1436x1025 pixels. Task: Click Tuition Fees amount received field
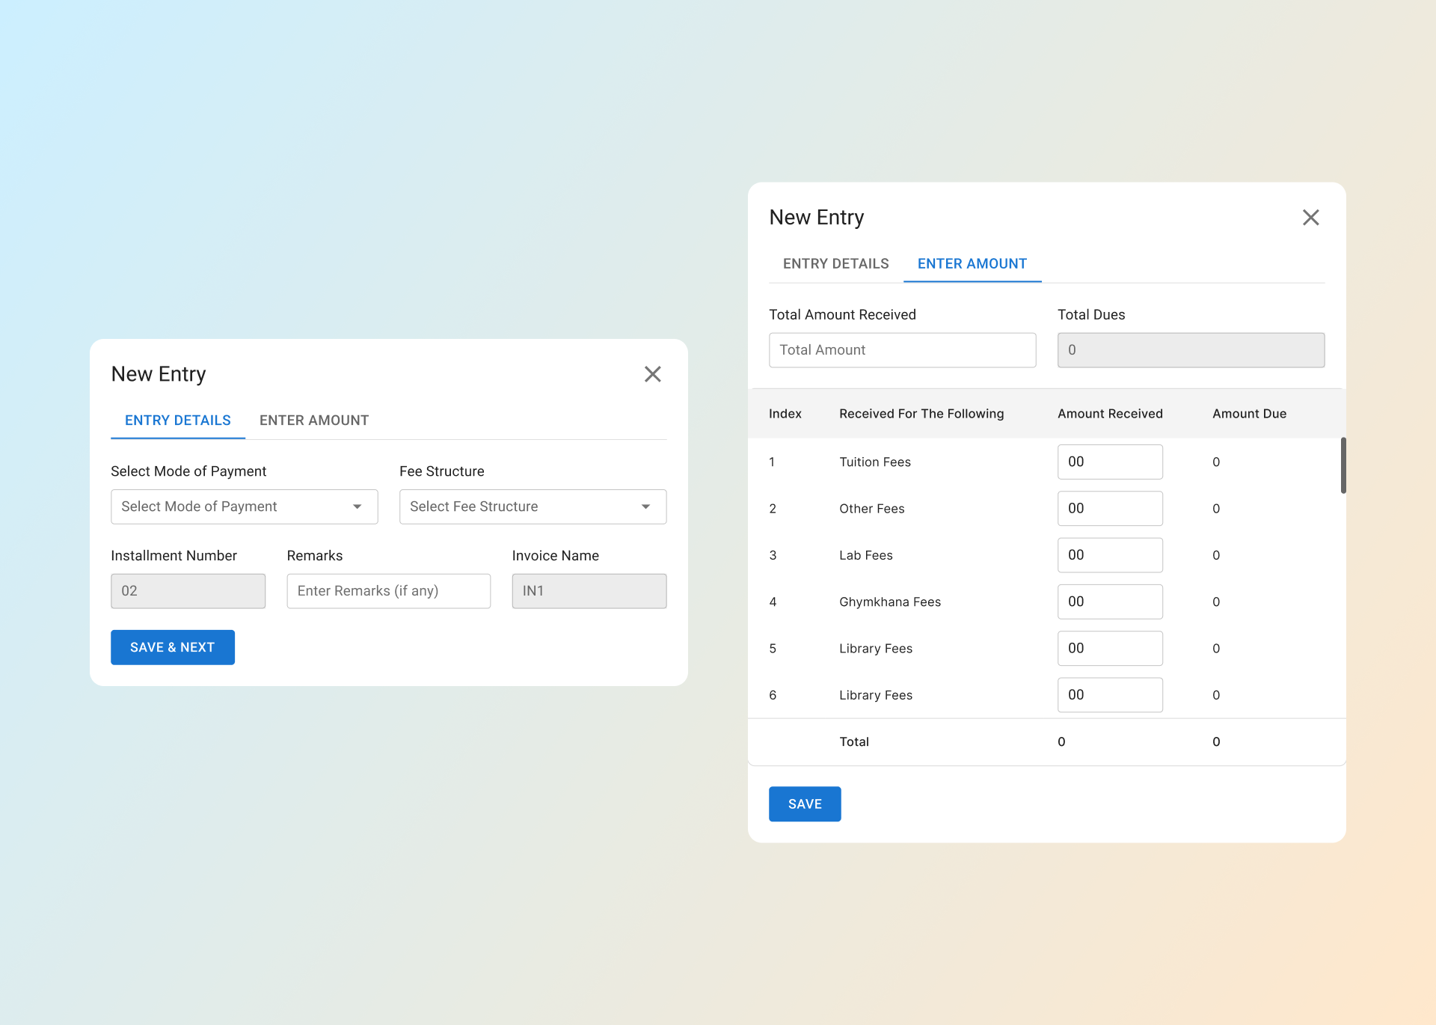[1111, 462]
